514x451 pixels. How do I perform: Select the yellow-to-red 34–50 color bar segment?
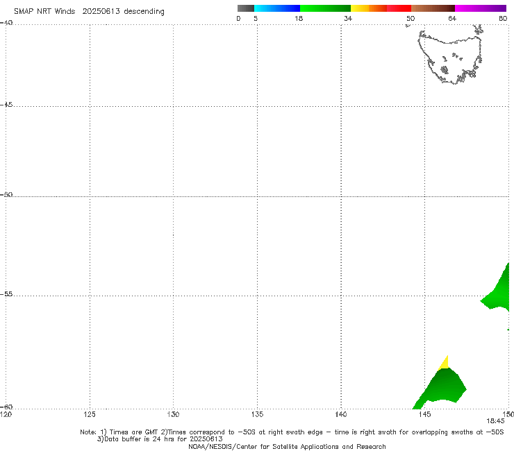pos(381,8)
